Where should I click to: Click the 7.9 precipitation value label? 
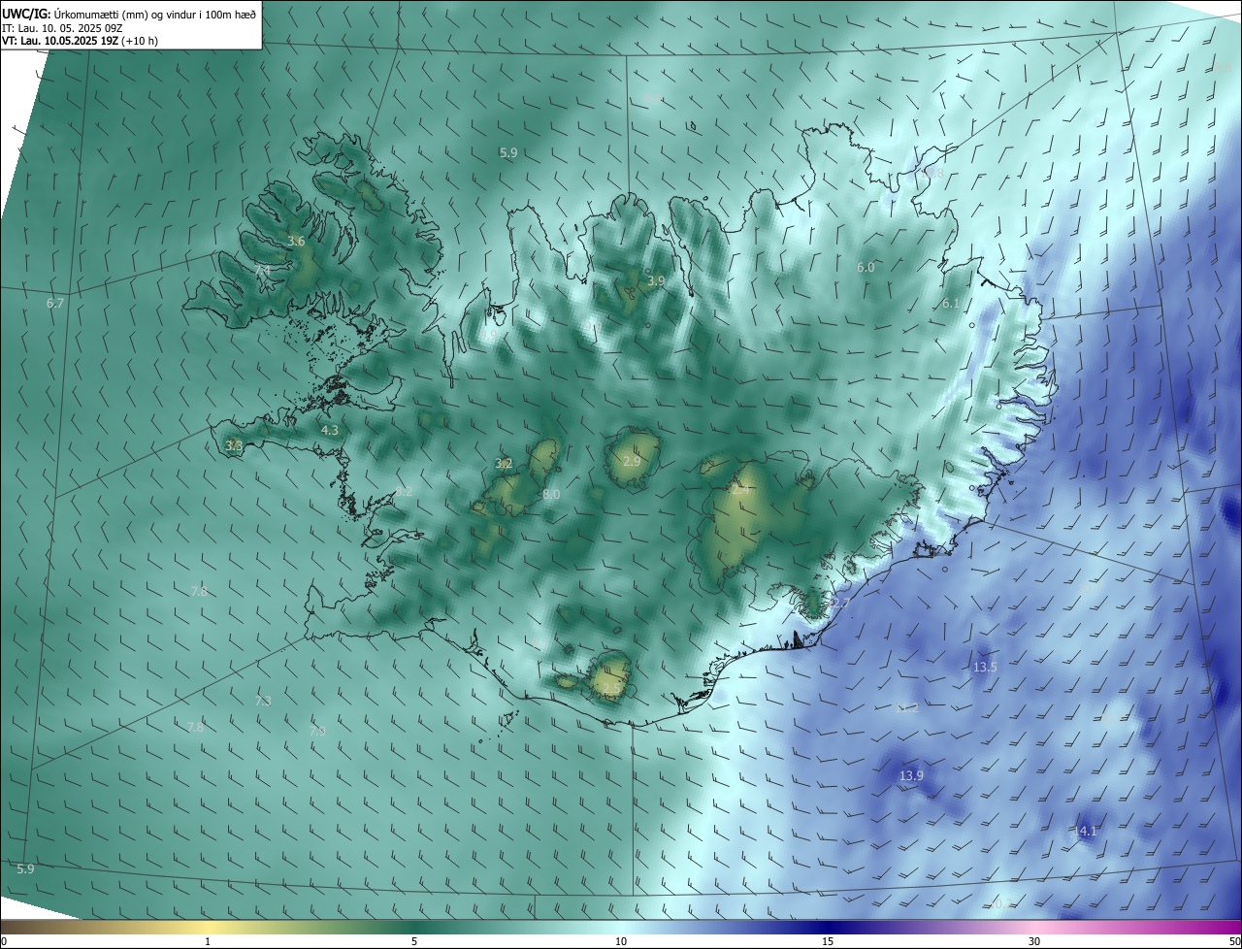click(x=317, y=731)
